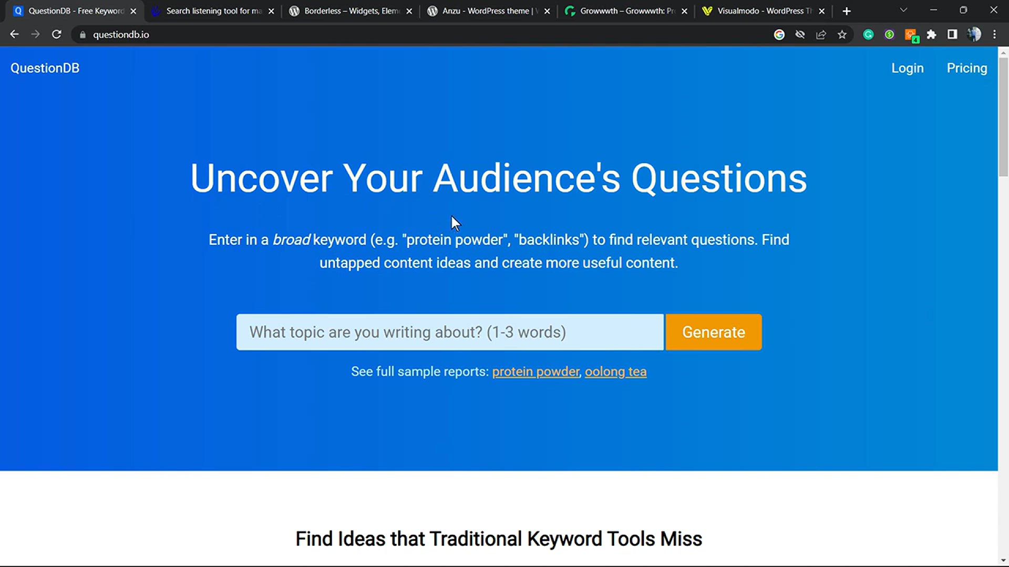Viewport: 1009px width, 567px height.
Task: Toggle the browser side panel icon
Action: tap(952, 35)
